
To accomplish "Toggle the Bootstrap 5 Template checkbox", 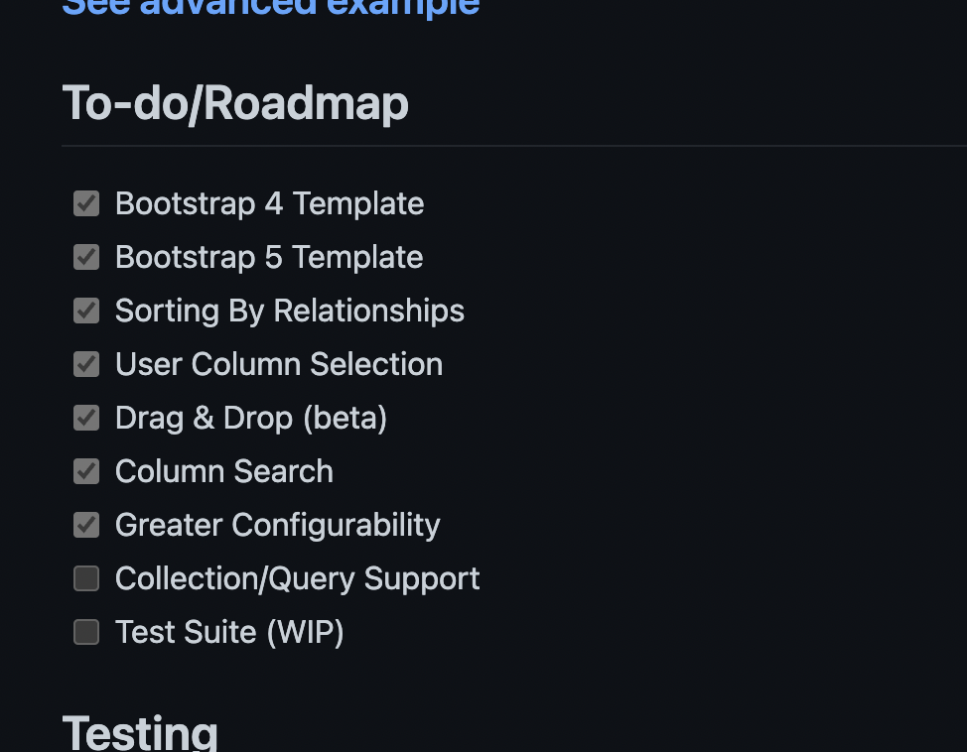I will click(86, 257).
